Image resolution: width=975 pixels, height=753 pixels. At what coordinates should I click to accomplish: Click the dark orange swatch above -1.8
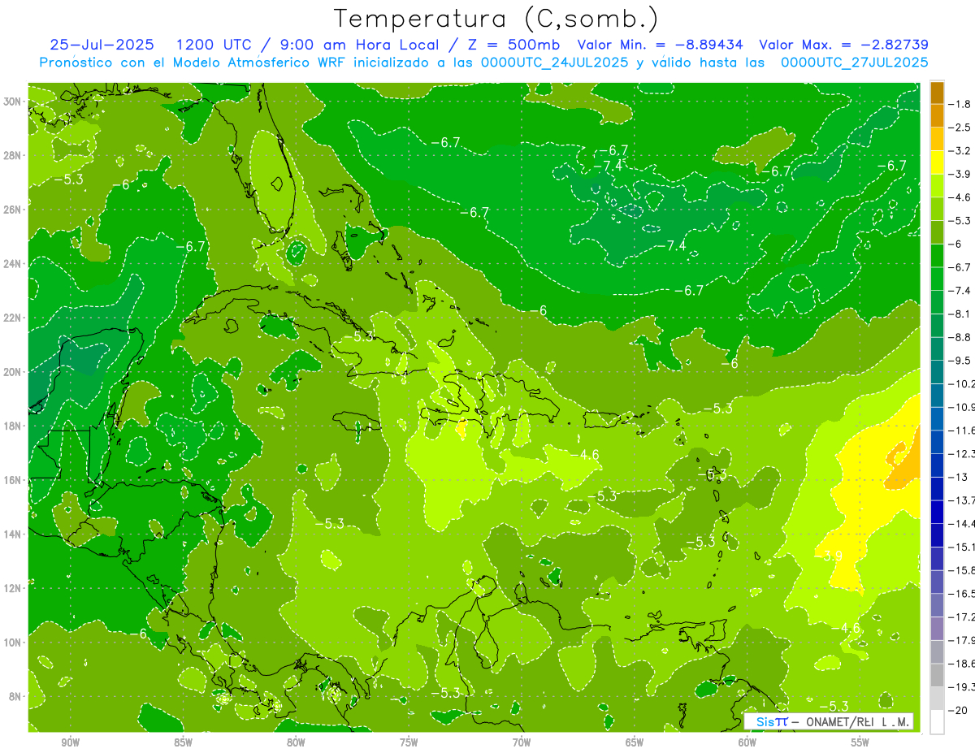pos(937,93)
